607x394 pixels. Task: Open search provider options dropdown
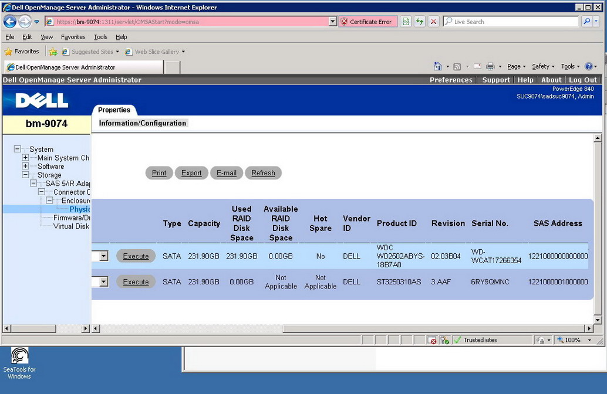596,22
